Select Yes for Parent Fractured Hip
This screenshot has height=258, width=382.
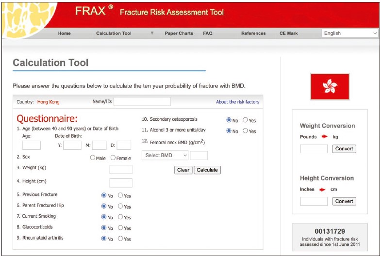pyautogui.click(x=120, y=206)
